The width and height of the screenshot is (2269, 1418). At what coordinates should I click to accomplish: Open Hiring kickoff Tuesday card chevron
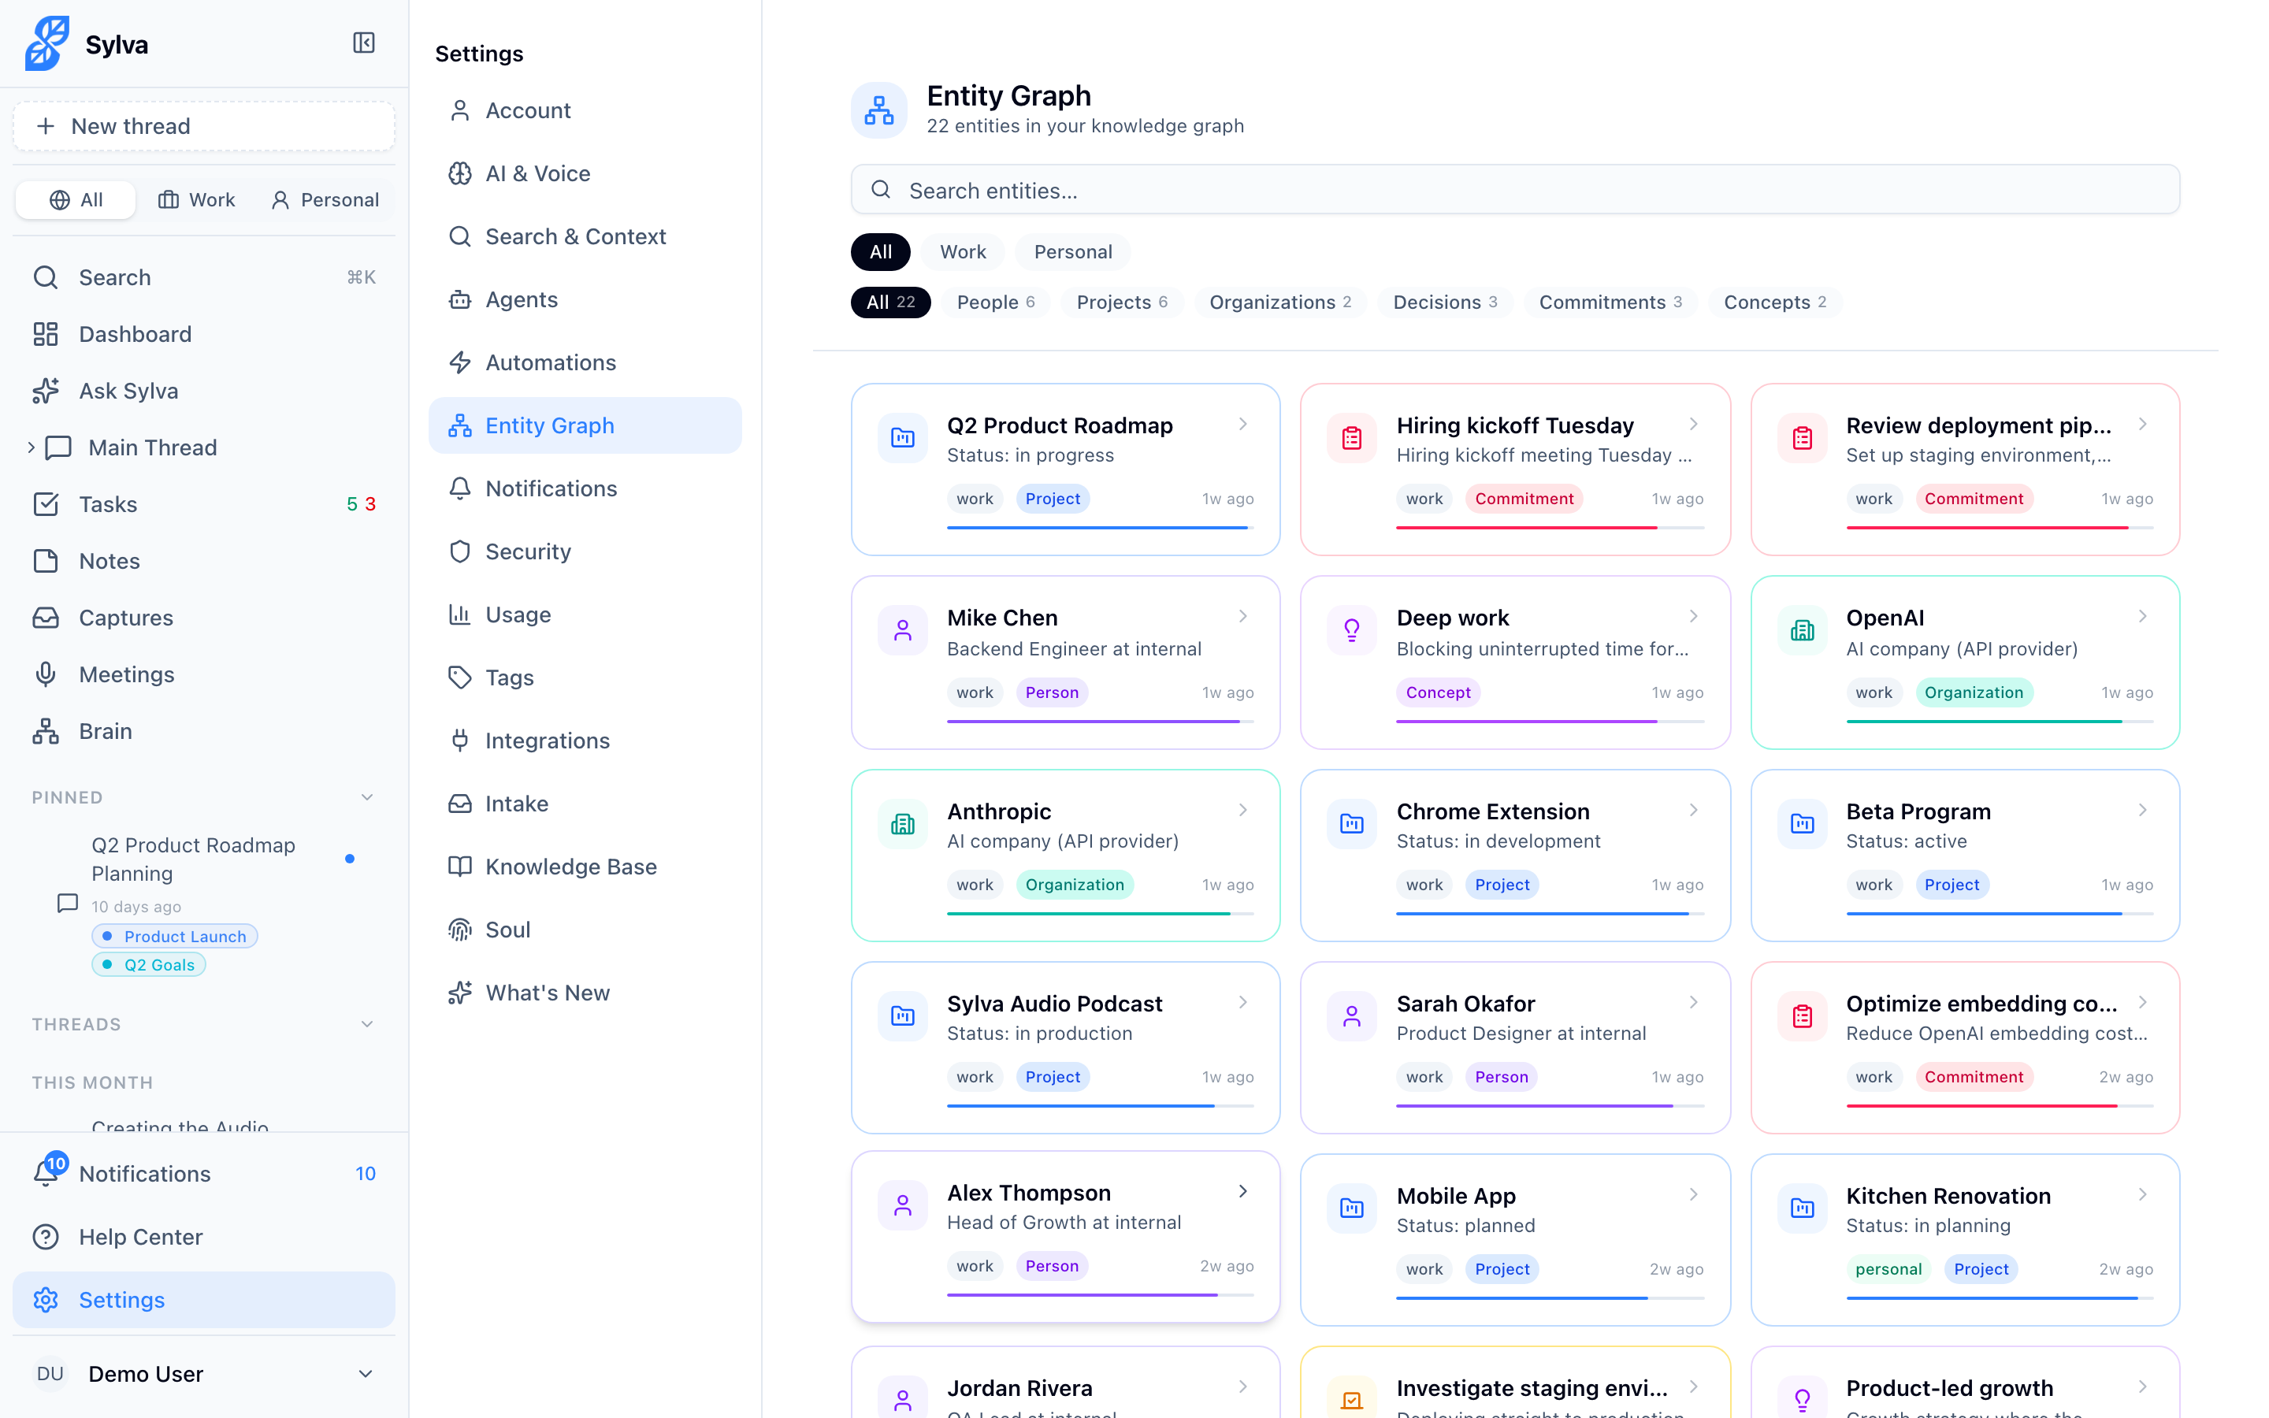click(x=1693, y=424)
